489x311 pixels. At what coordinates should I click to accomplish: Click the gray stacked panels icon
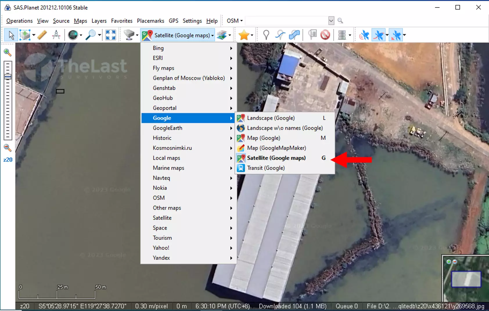click(342, 35)
